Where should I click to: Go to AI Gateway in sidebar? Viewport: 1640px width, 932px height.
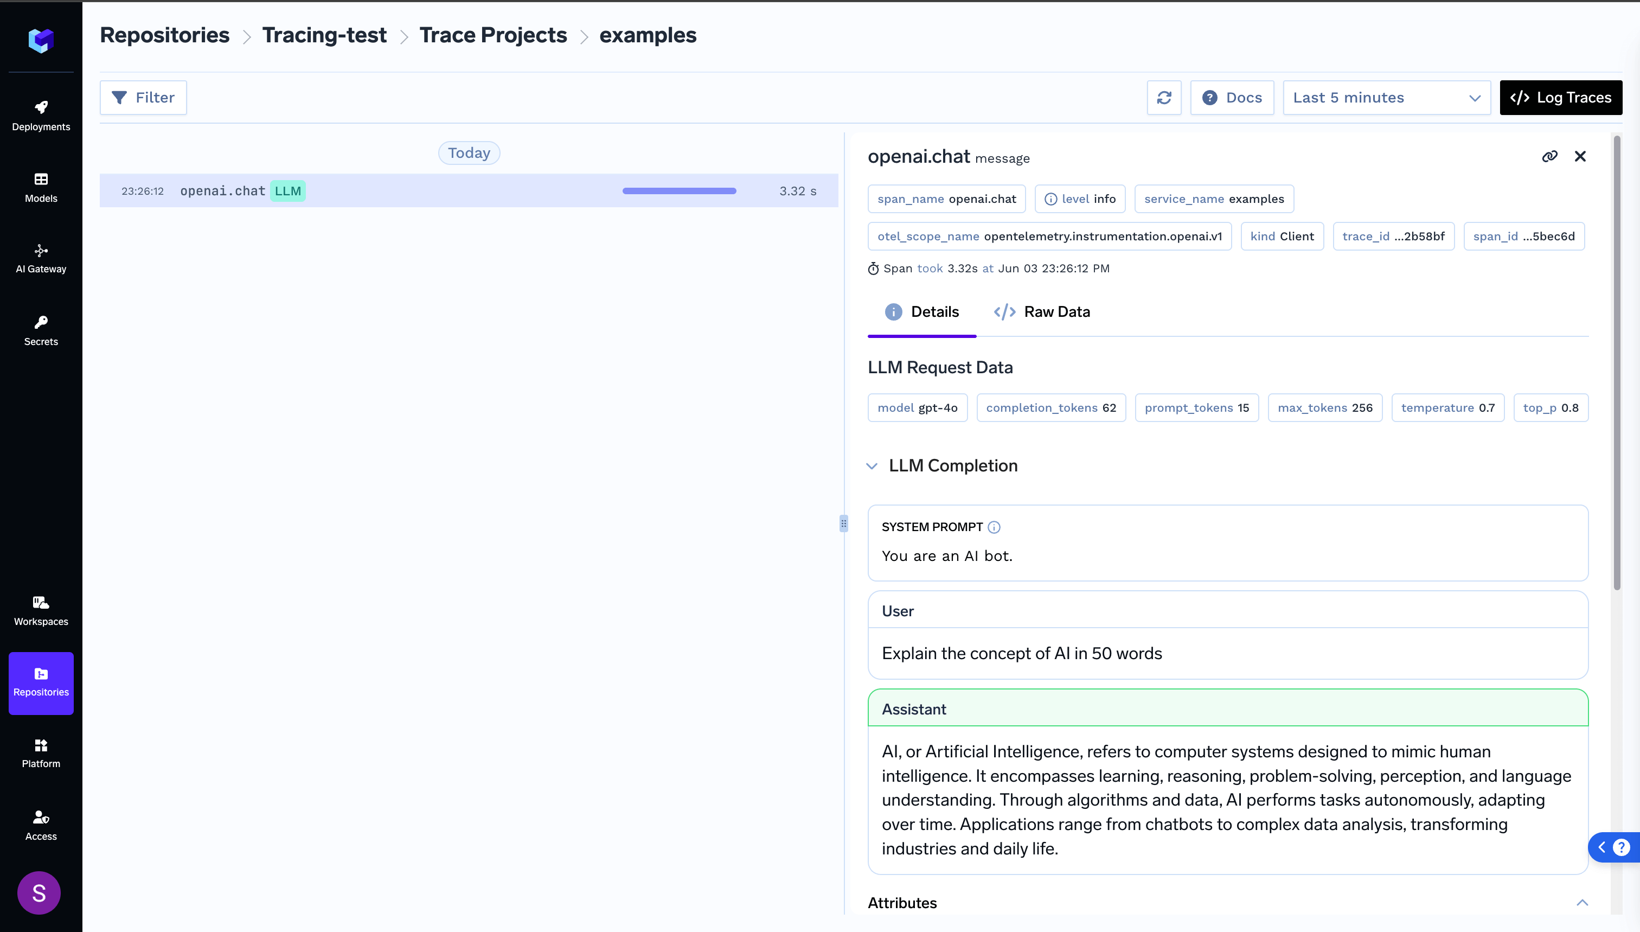(41, 259)
